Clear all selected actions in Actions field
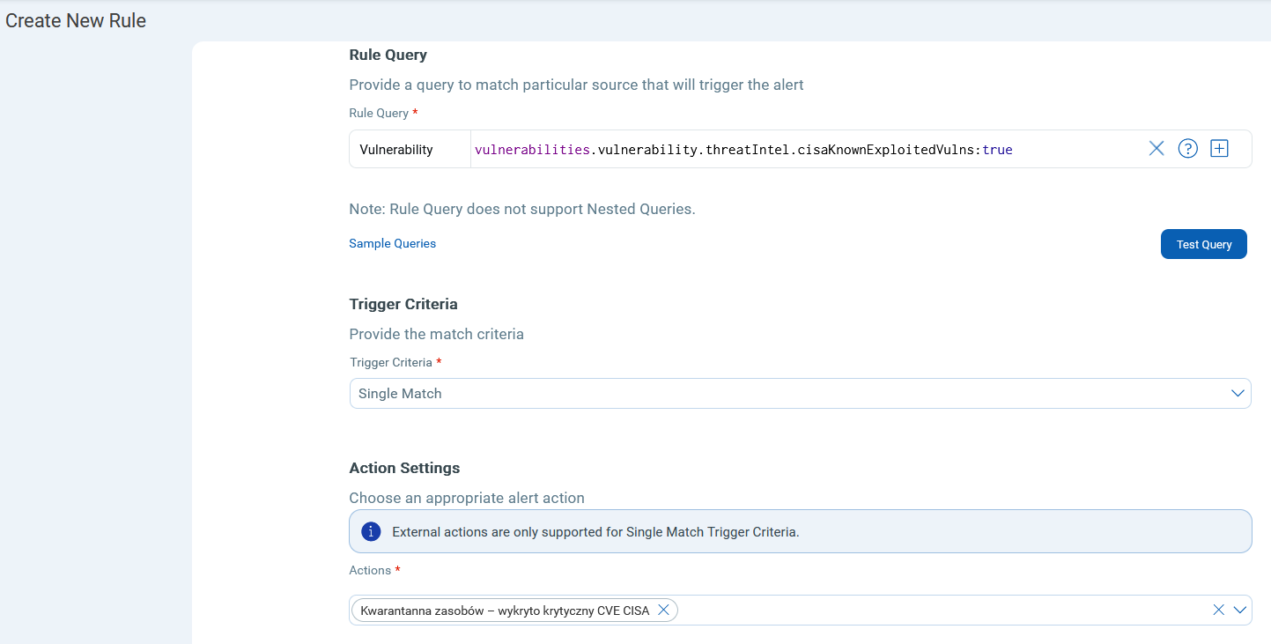Viewport: 1271px width, 644px height. pyautogui.click(x=1218, y=610)
